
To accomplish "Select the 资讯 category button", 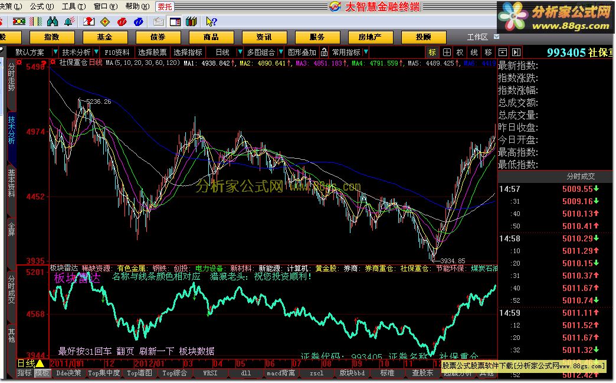I will tap(264, 37).
